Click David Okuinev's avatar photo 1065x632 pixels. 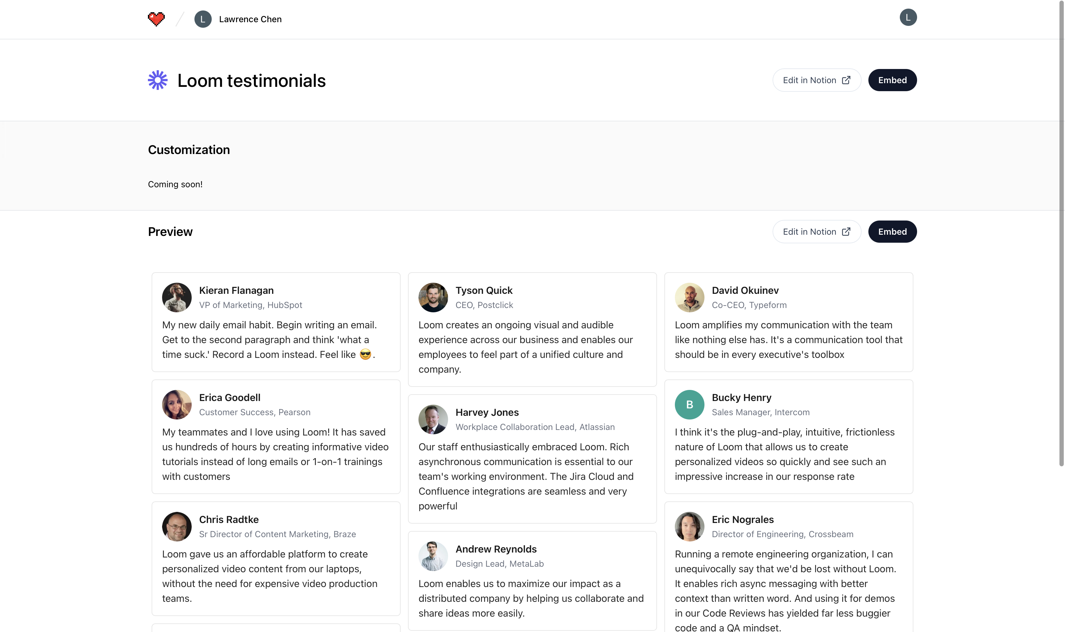coord(689,298)
